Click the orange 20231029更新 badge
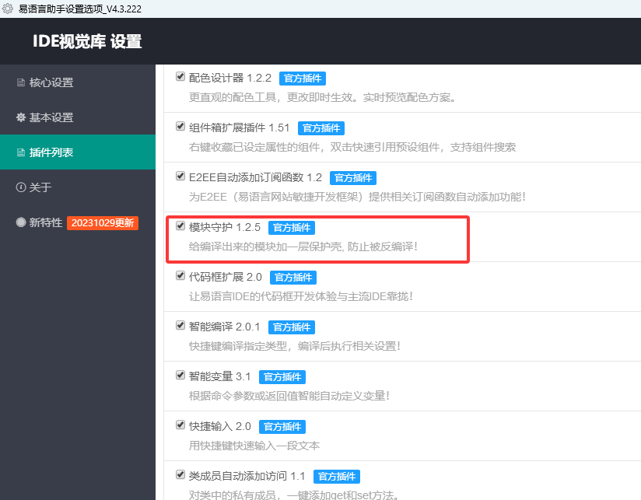This screenshot has width=641, height=500. [102, 222]
